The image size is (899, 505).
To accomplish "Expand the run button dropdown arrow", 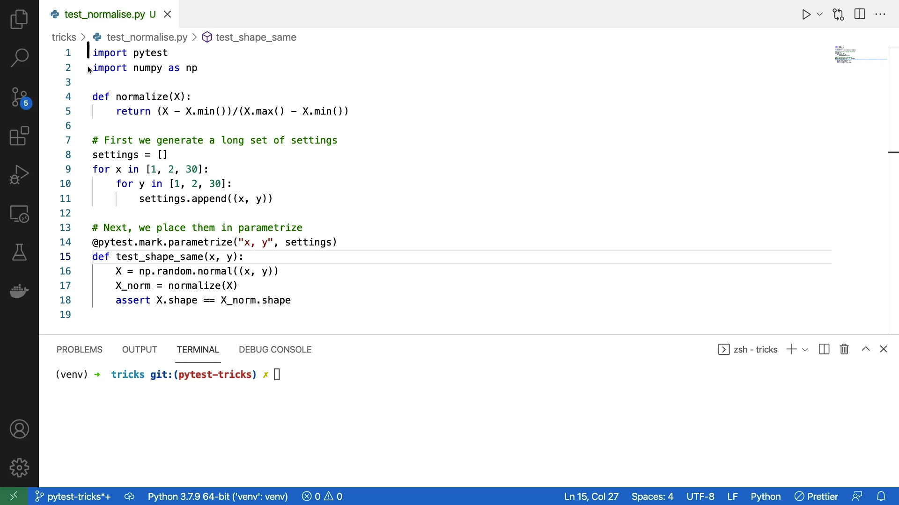I will [x=820, y=14].
